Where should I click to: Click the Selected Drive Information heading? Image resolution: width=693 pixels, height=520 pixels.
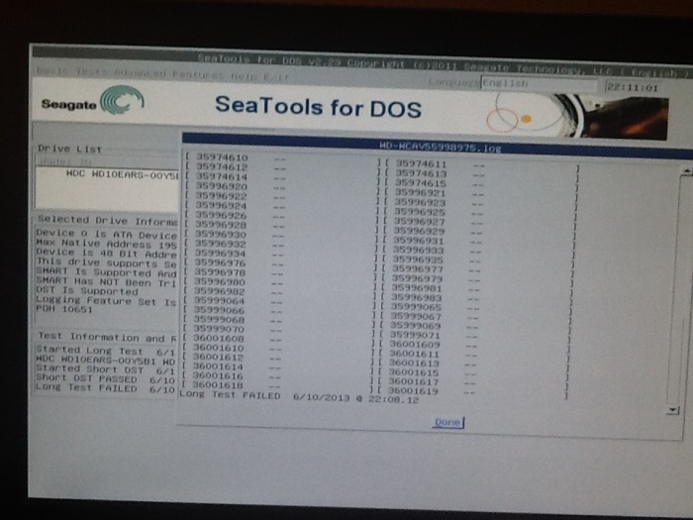pyautogui.click(x=107, y=220)
